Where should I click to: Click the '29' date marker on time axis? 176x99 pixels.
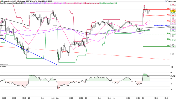click(x=29, y=98)
